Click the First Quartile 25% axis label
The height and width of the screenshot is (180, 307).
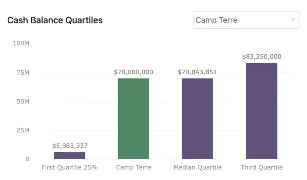(x=69, y=167)
